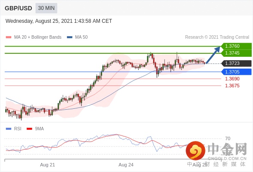The image size is (253, 172).
Task: Click the blue RSI legend swatch
Action: [x=9, y=129]
